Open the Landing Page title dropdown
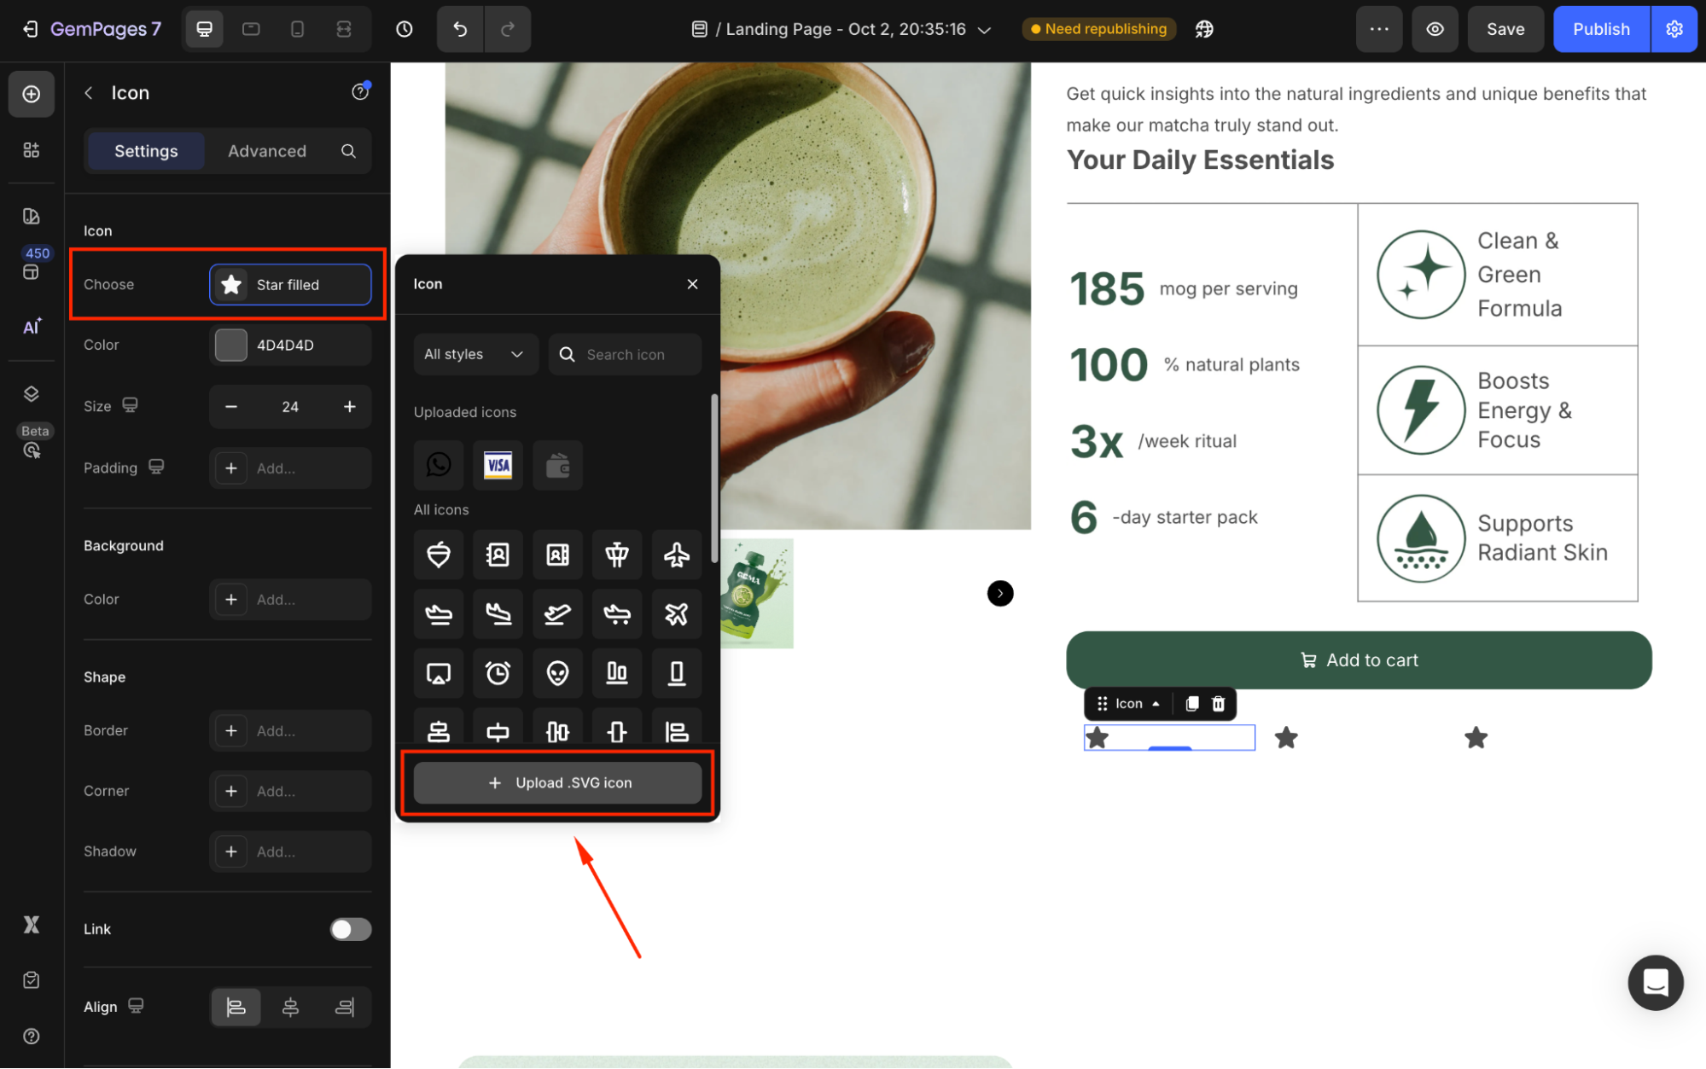This screenshot has width=1706, height=1069. pos(983,30)
